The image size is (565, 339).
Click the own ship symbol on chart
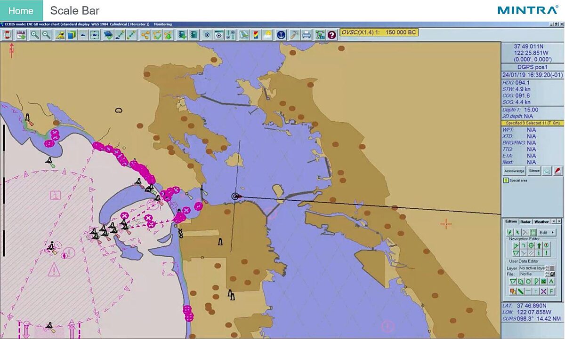(x=235, y=197)
